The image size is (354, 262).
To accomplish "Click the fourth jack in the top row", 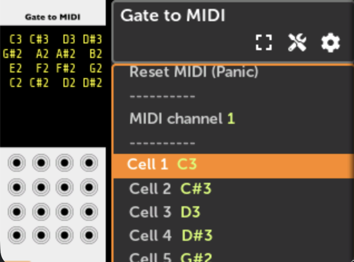I will point(89,163).
